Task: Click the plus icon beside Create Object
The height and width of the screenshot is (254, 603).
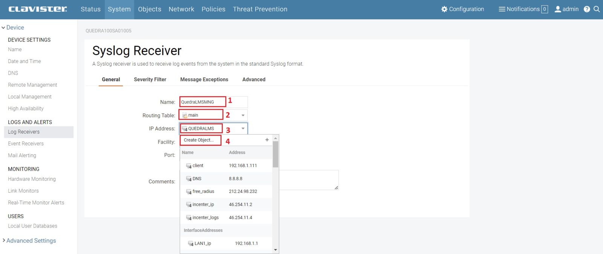Action: tap(267, 140)
